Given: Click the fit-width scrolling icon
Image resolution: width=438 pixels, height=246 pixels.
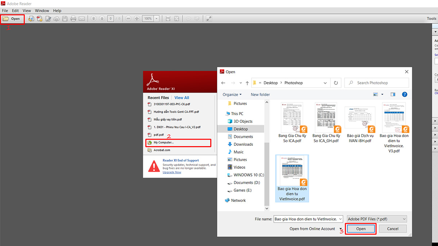Looking at the screenshot, I should (168, 19).
